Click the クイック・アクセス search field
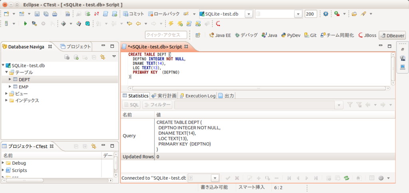This screenshot has width=409, height=193. [166, 35]
